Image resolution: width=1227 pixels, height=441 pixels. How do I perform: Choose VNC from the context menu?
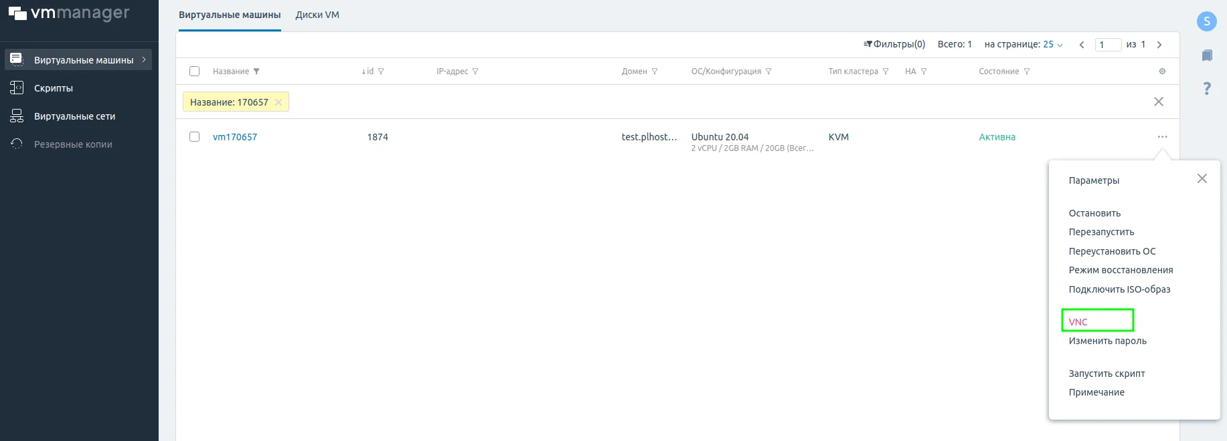pyautogui.click(x=1078, y=321)
